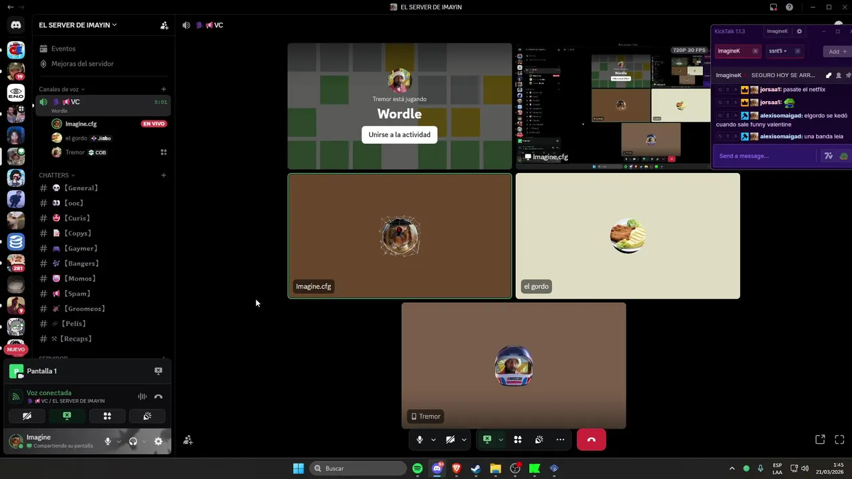Pop out the call window
This screenshot has width=852, height=479.
click(820, 440)
